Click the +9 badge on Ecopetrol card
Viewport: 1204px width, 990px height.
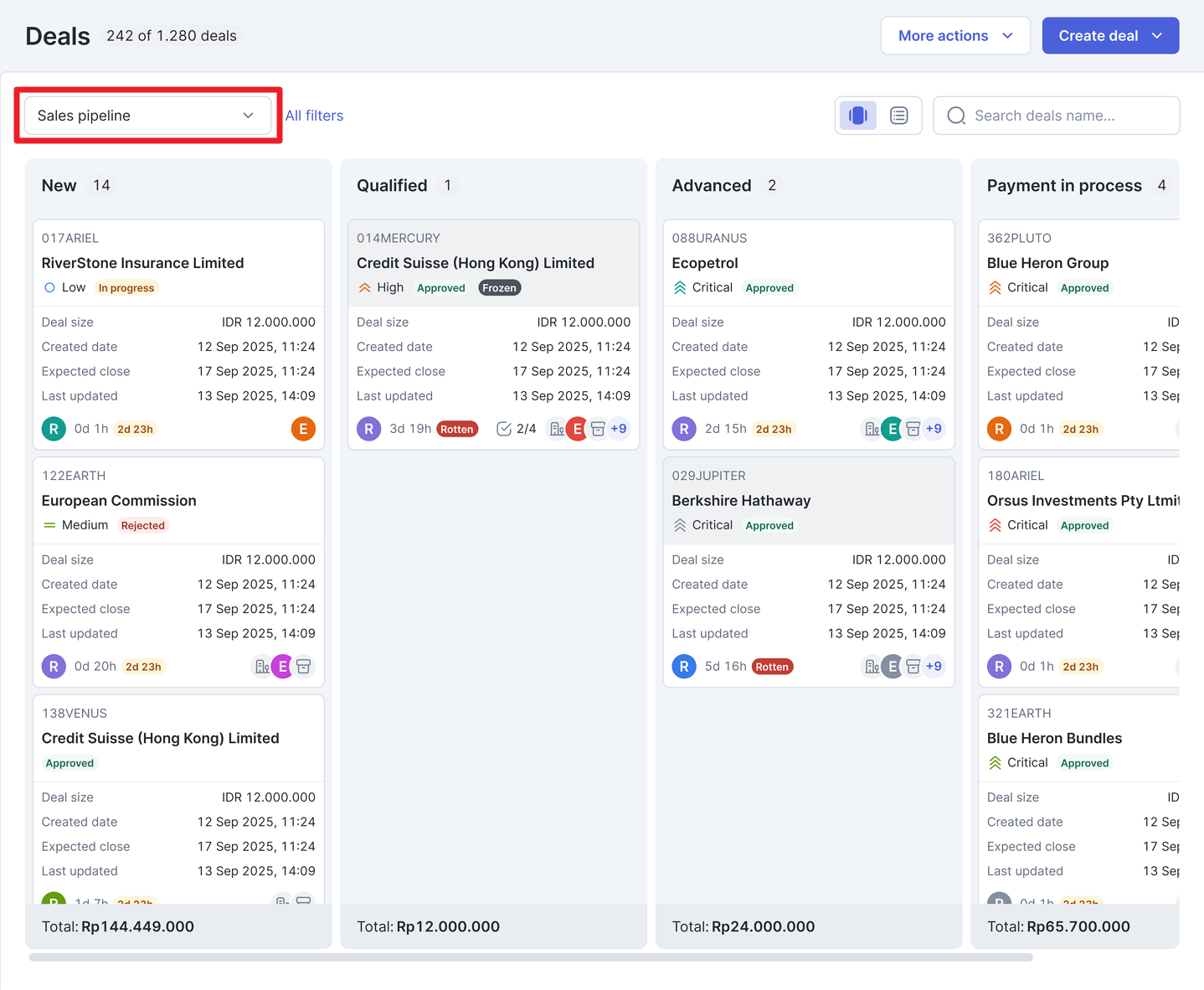(x=934, y=429)
